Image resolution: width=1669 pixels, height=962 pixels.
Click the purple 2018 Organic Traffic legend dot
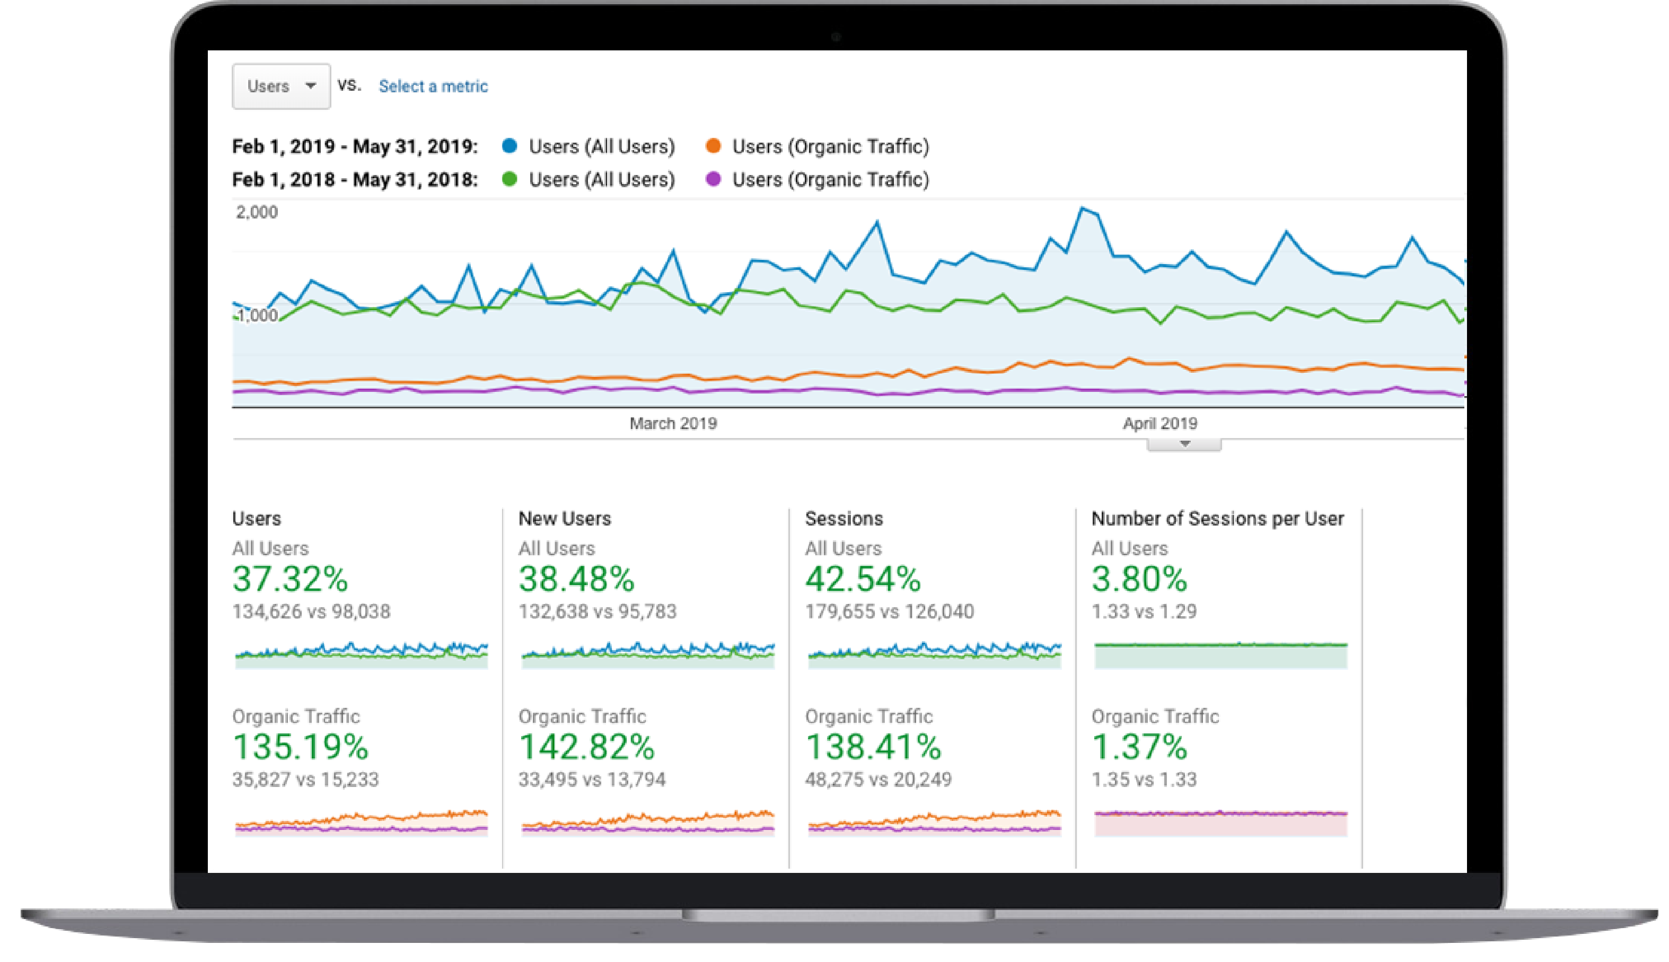coord(713,179)
